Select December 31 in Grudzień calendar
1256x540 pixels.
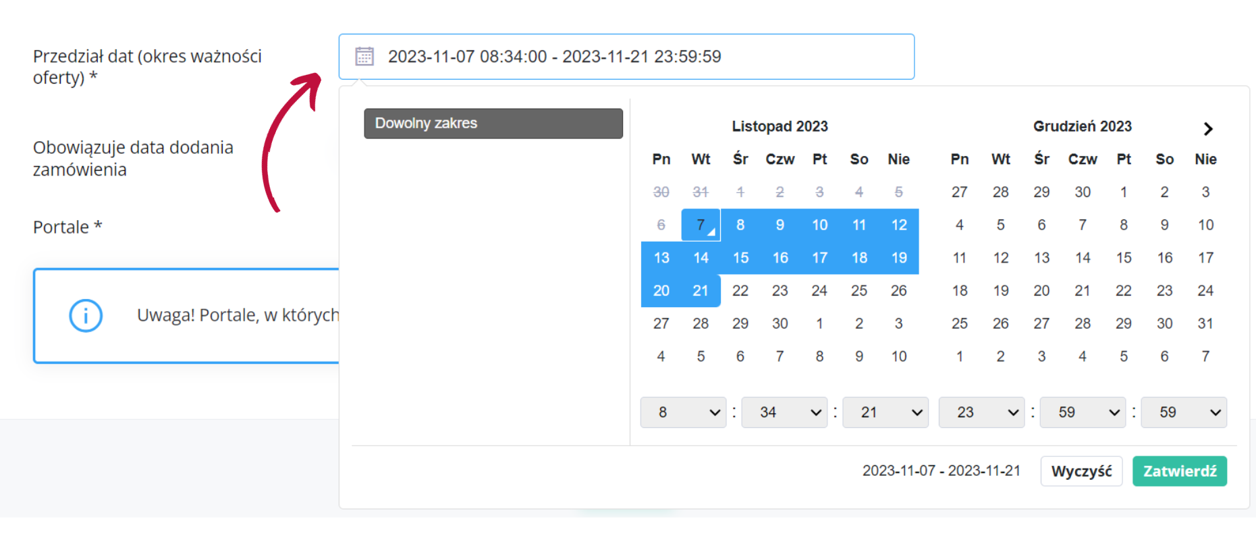1205,323
